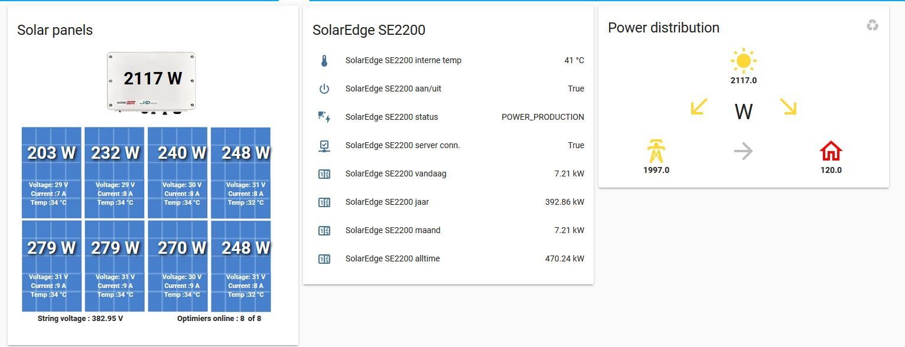Open the SolarEdge SE2200 alltime entry

(393, 258)
